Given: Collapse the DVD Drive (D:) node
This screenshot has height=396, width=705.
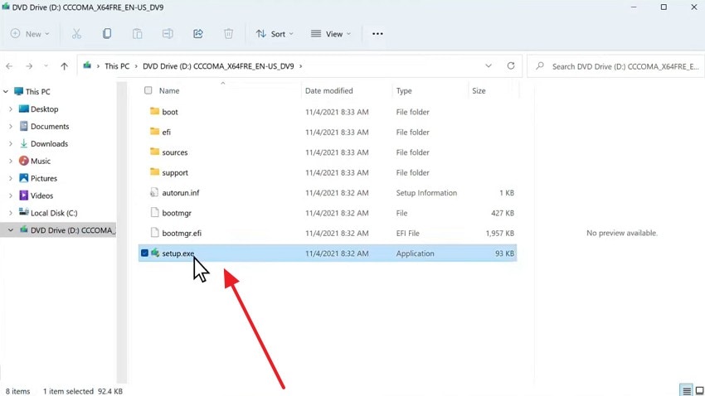Looking at the screenshot, I should point(11,229).
